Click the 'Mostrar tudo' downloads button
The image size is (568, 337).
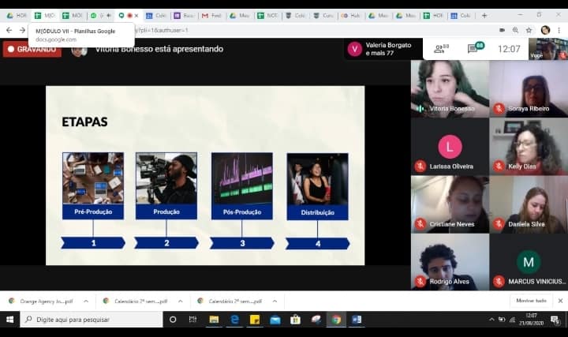(x=531, y=301)
